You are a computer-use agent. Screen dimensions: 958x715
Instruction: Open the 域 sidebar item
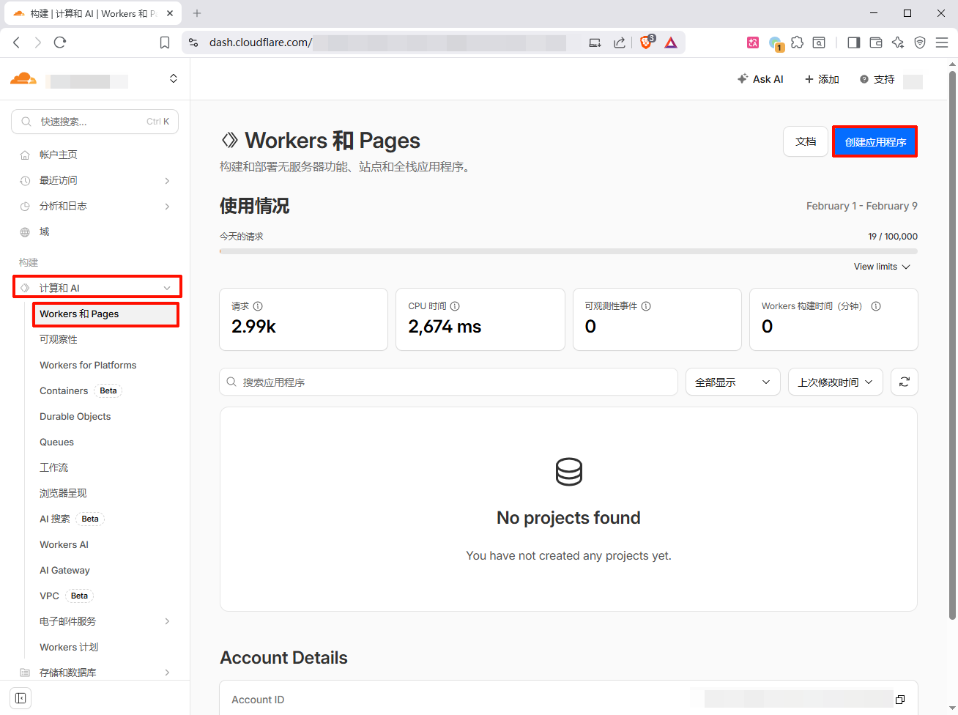(x=44, y=231)
